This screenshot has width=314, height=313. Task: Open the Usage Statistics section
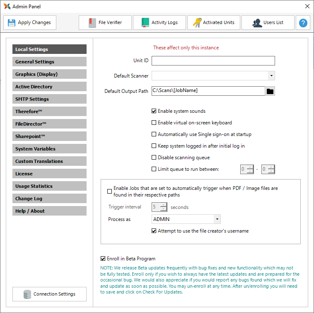pyautogui.click(x=49, y=186)
